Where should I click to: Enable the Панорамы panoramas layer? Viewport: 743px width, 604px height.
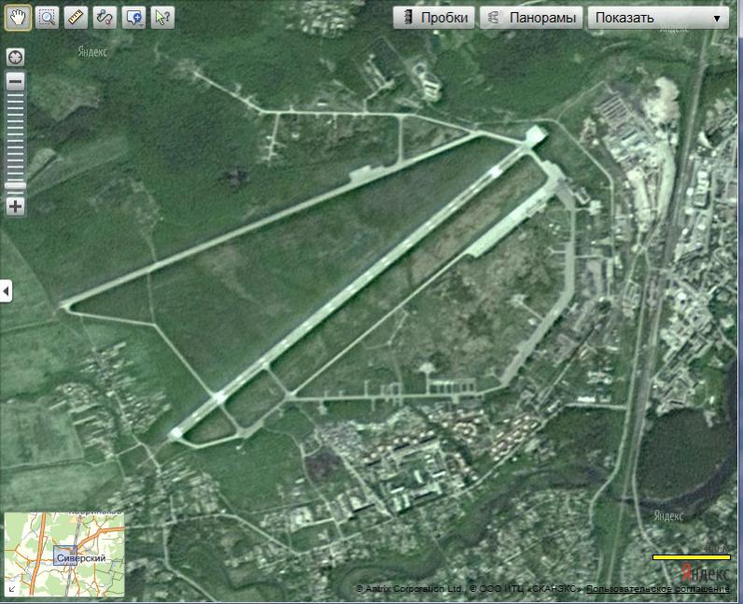(x=531, y=18)
